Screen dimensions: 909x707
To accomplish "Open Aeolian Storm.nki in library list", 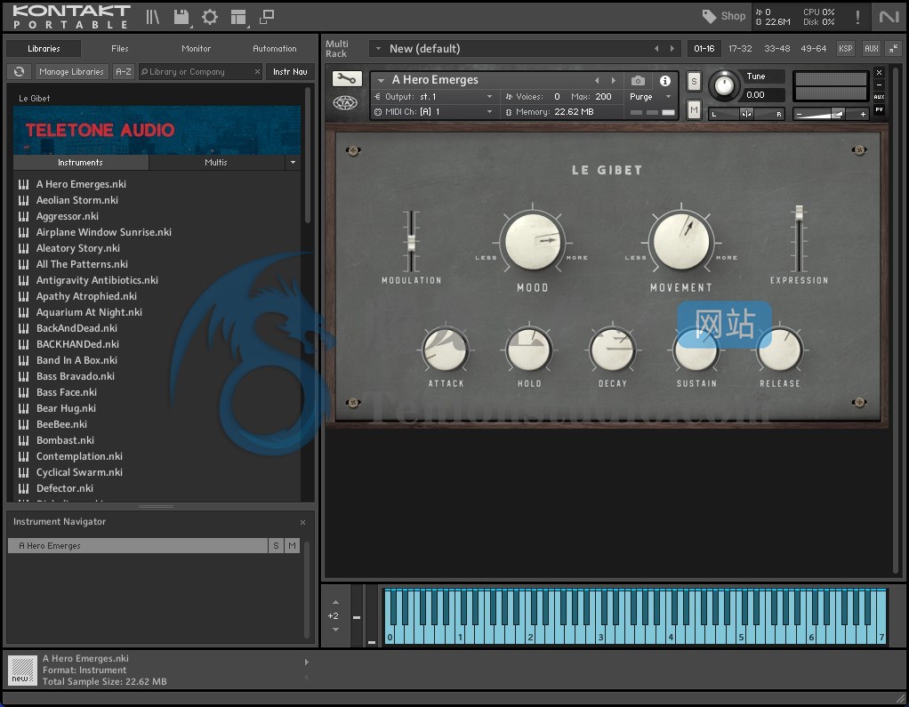I will 77,200.
